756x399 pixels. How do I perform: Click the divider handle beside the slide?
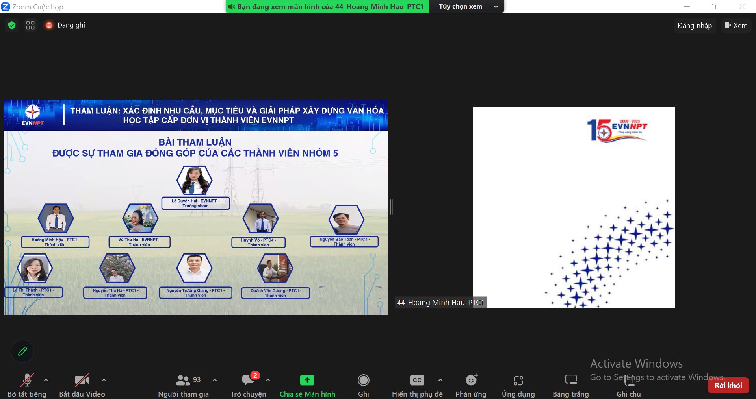point(391,207)
